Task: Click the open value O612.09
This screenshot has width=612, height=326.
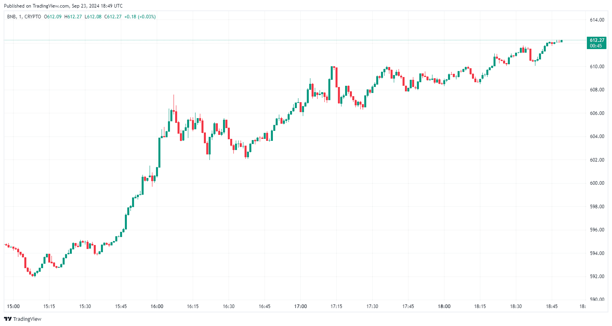Action: 53,17
